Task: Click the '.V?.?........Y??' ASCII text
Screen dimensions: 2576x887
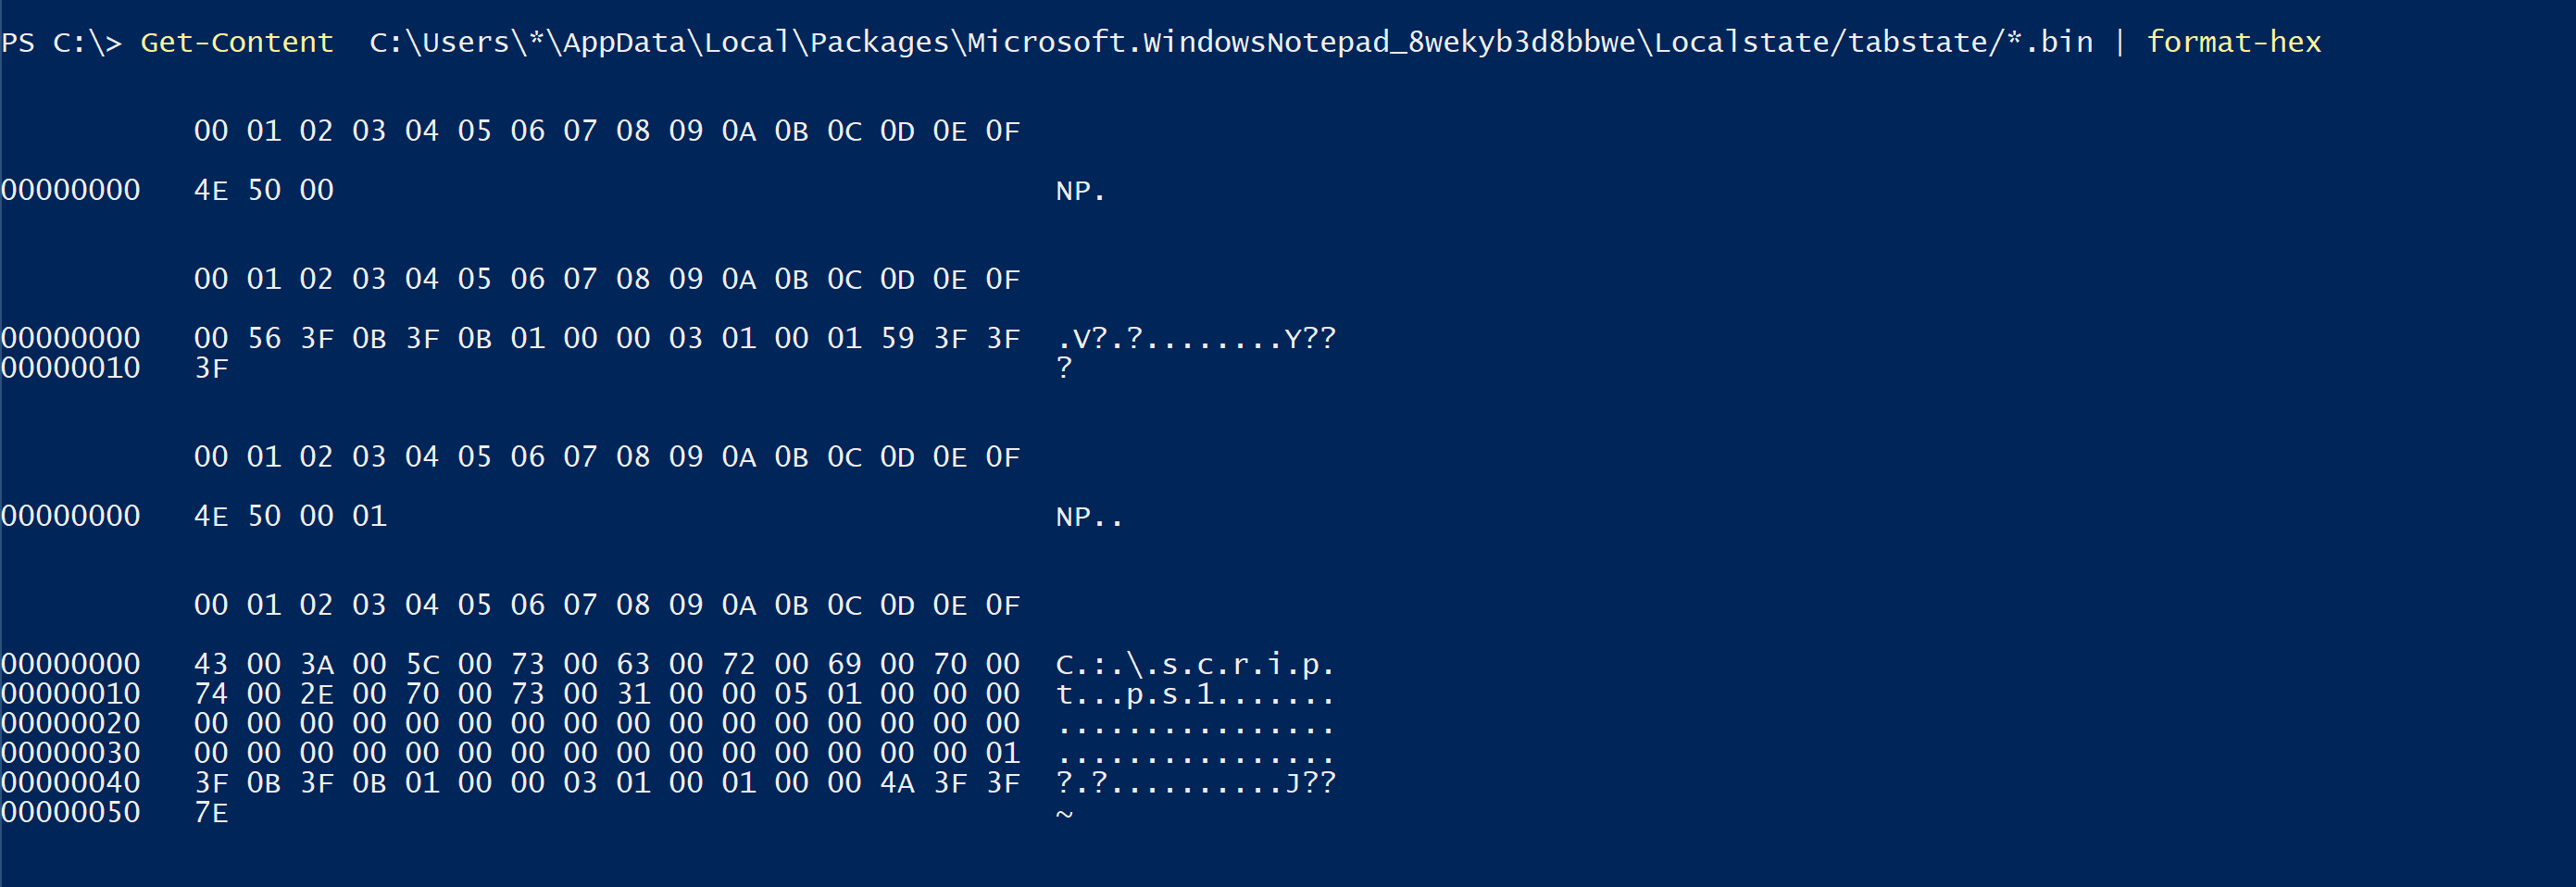Action: tap(1195, 338)
